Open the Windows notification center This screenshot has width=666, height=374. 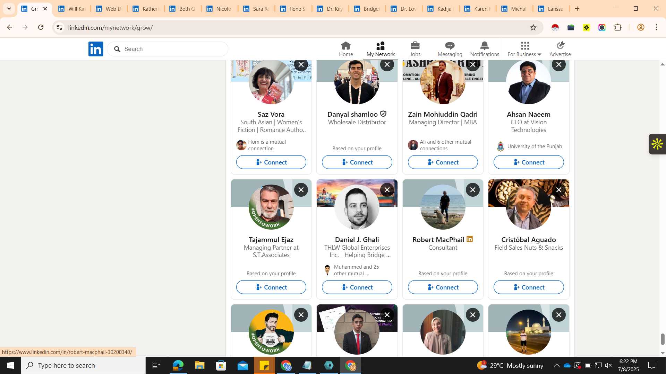(652, 365)
